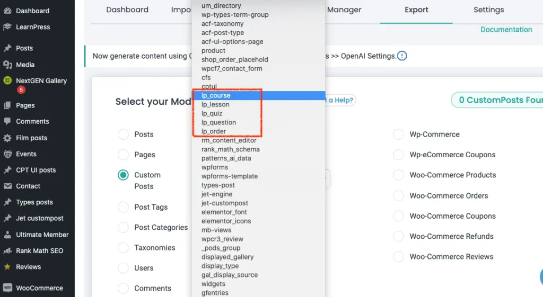Select the Users radio button

pyautogui.click(x=124, y=268)
